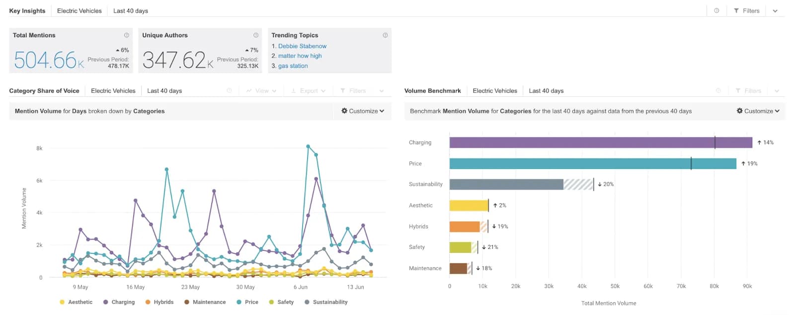The height and width of the screenshot is (315, 795).
Task: Open the Debbie Stabenow trending topic
Action: click(302, 46)
